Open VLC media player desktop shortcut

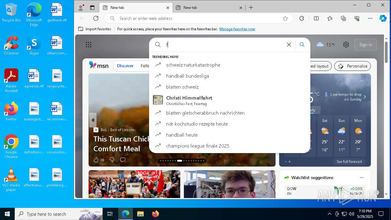point(11,180)
